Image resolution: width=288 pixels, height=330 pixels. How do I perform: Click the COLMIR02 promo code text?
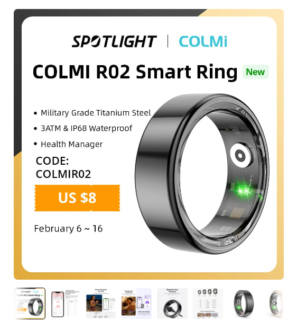[x=63, y=174]
